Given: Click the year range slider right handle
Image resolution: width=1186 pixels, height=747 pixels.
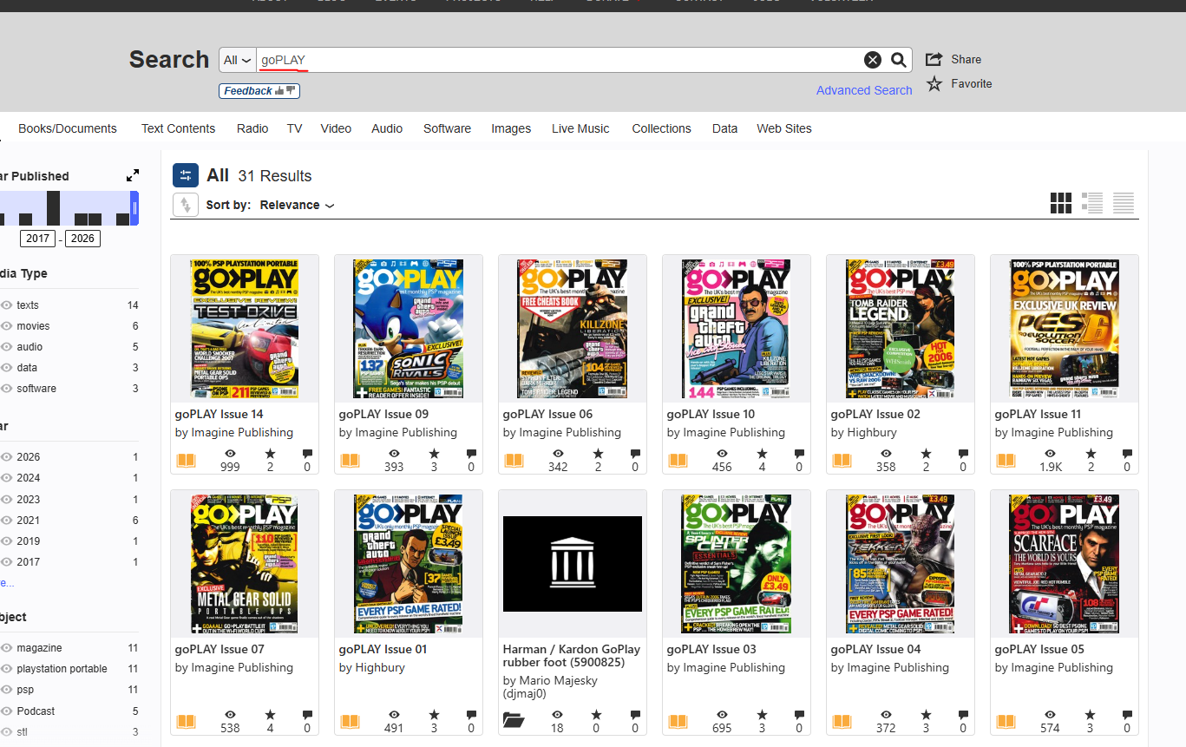Looking at the screenshot, I should (134, 208).
